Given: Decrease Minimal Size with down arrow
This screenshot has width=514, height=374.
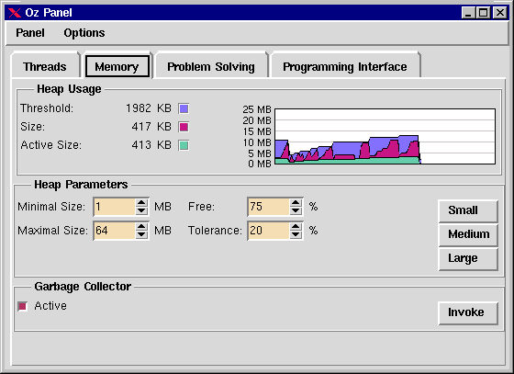Looking at the screenshot, I should [141, 210].
